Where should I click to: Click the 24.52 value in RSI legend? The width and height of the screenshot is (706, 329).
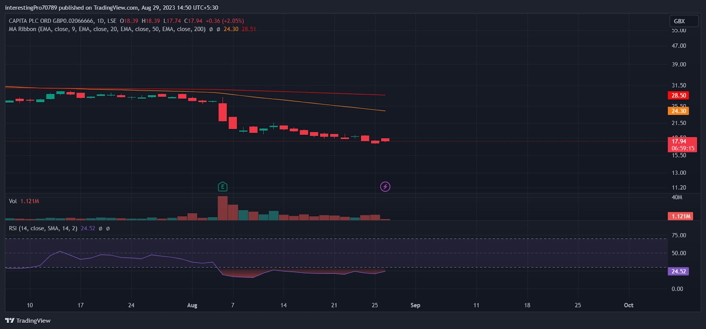pos(88,228)
